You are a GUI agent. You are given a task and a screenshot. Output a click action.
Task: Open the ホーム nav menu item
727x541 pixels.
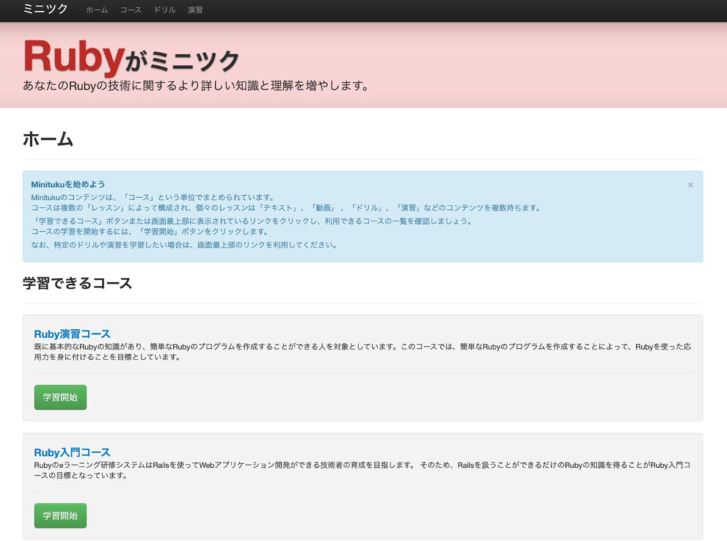pos(97,10)
